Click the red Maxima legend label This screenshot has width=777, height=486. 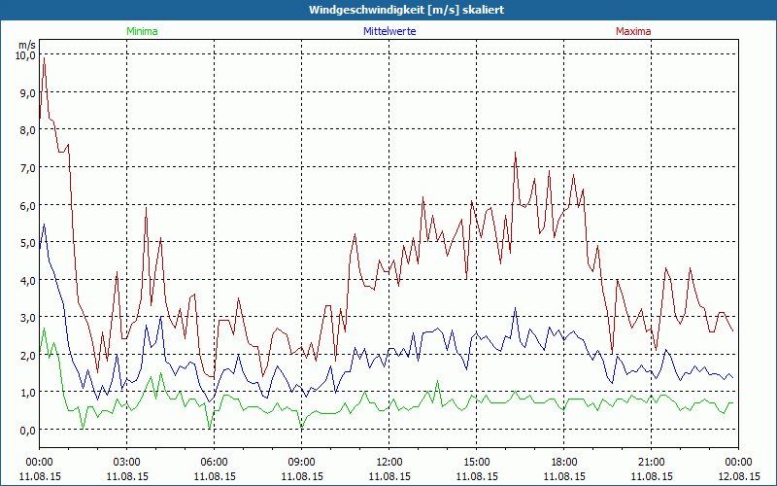pyautogui.click(x=633, y=31)
